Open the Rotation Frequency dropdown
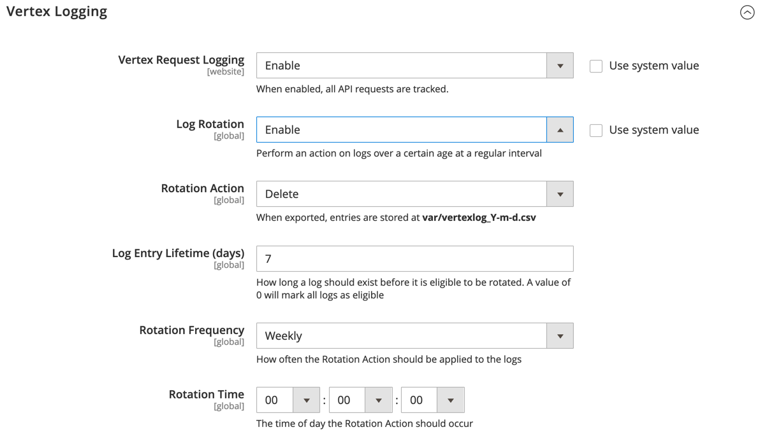Screen dimensions: 760x434 point(414,336)
